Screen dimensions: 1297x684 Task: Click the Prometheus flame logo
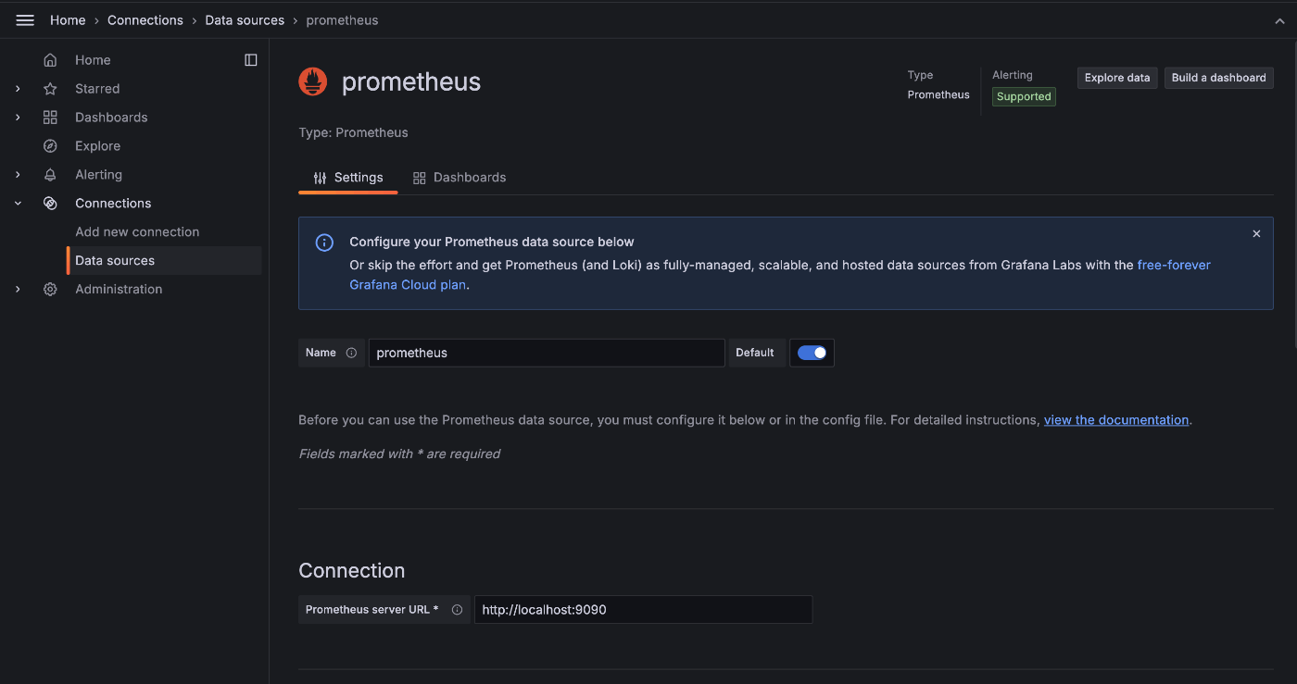point(313,81)
